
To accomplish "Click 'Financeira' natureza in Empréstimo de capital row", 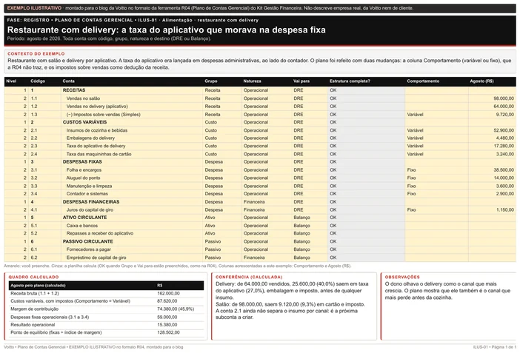I will click(x=254, y=258).
